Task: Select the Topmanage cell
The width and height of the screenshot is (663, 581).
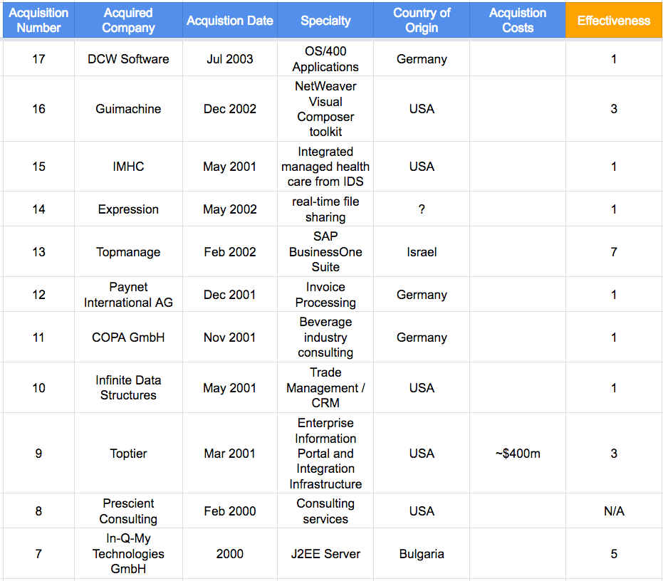Action: [x=128, y=252]
